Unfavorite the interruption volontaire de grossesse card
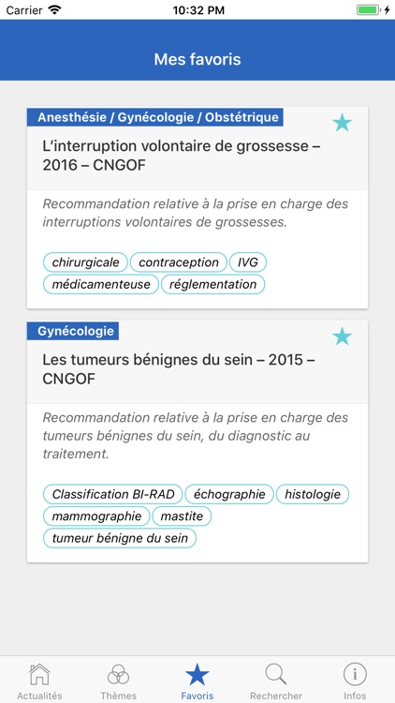395x703 pixels. (343, 123)
